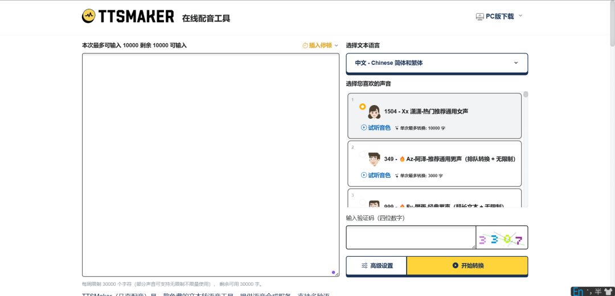Click the male avatar of voice 349

pyautogui.click(x=374, y=159)
